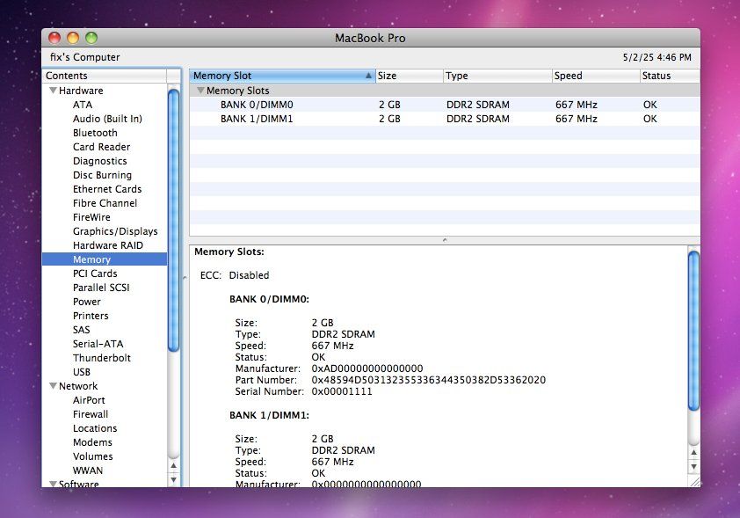Select Printers in sidebar
Image resolution: width=740 pixels, height=518 pixels.
pos(91,316)
